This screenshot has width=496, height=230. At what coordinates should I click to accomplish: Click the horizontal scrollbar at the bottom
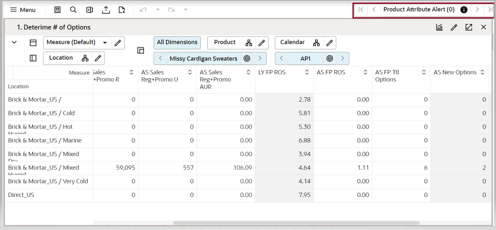(x=296, y=223)
